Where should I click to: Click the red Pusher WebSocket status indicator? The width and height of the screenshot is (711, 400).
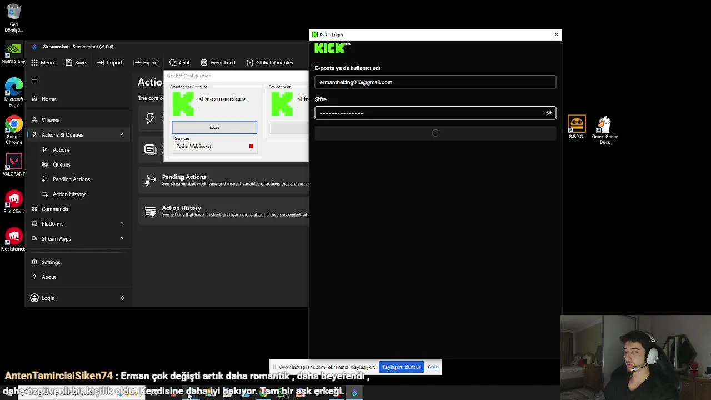(x=251, y=146)
